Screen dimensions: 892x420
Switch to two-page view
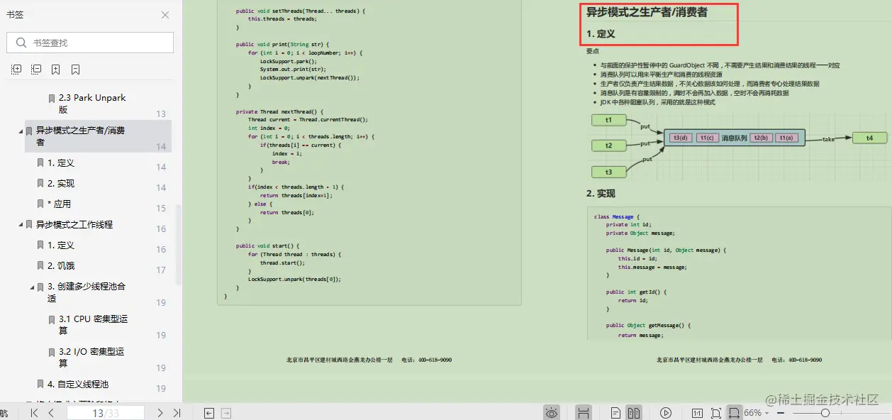(634, 413)
